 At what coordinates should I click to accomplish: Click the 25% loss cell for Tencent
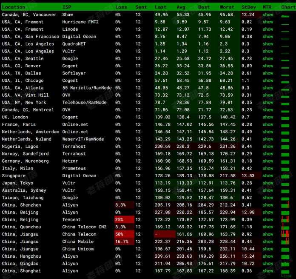pos(124,220)
